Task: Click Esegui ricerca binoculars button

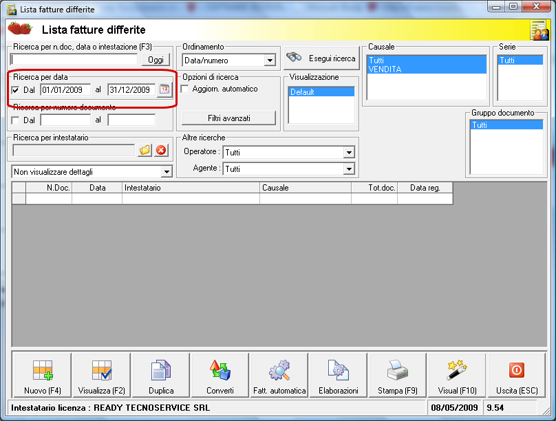Action: tap(321, 58)
